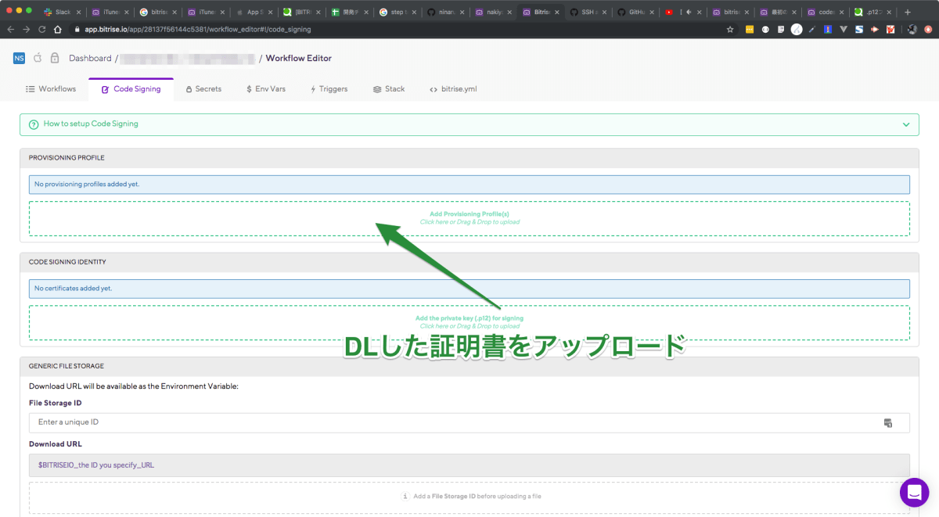The height and width of the screenshot is (517, 939).
Task: Open the Secrets tab
Action: point(204,89)
